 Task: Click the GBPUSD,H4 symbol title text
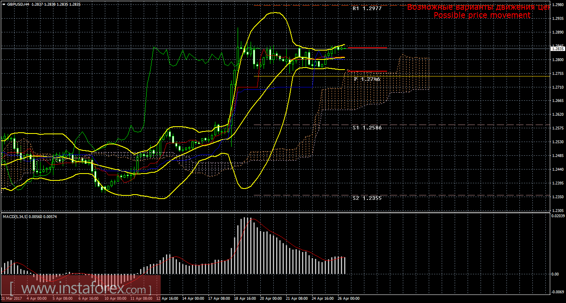pyautogui.click(x=18, y=4)
